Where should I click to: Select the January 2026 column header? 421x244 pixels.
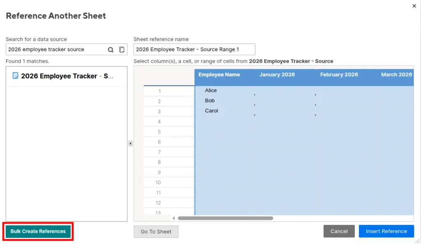tap(286, 77)
